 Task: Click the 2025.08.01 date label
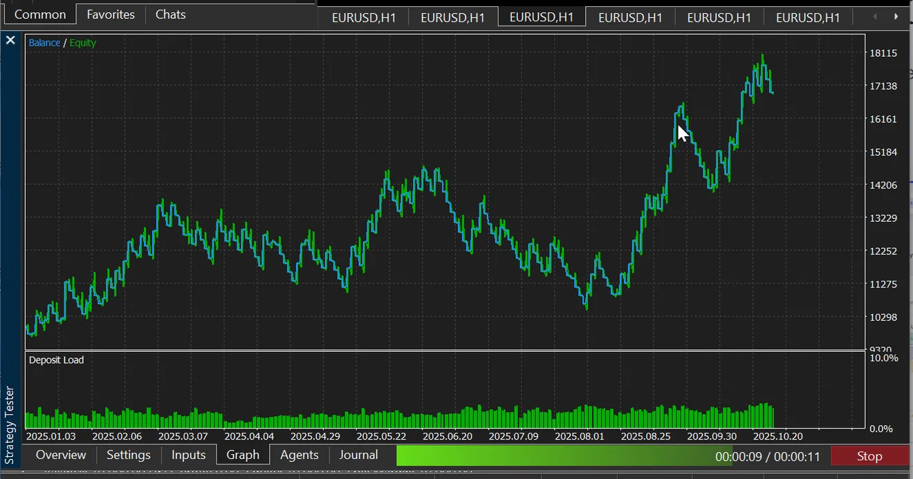[x=580, y=436]
